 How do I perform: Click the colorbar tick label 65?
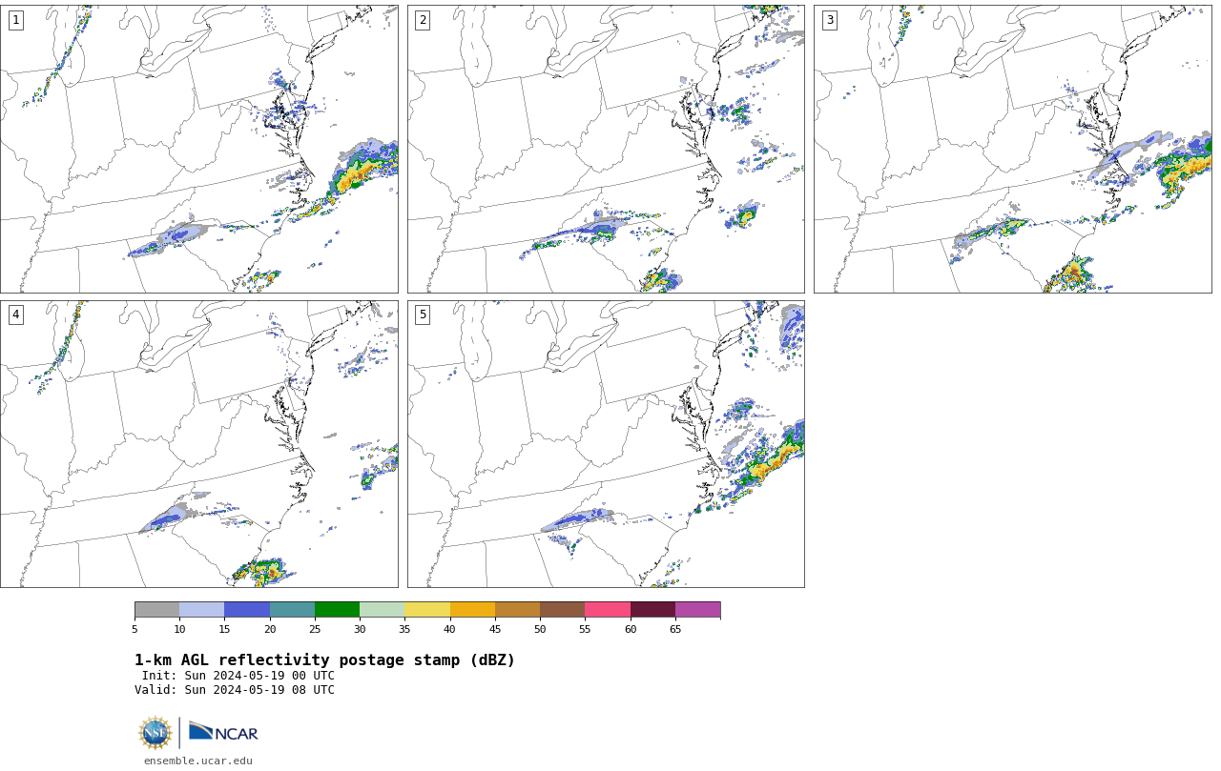pos(675,629)
